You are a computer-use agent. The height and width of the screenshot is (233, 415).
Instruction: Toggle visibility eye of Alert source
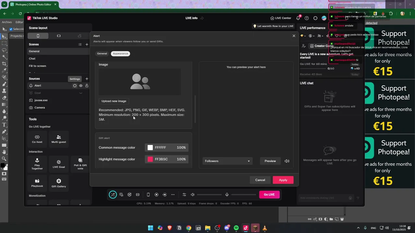tap(81, 86)
